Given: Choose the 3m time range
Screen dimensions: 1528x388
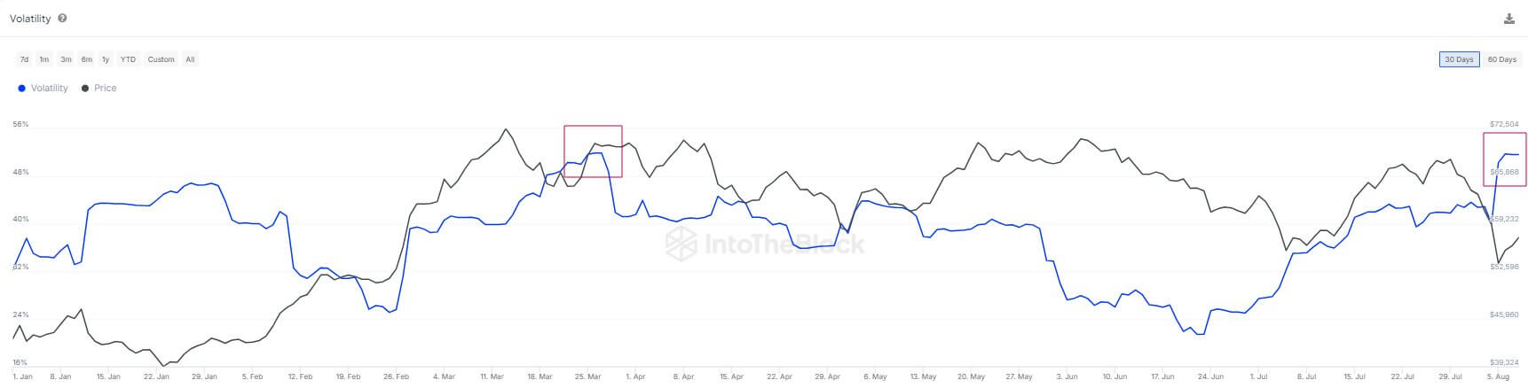Looking at the screenshot, I should pyautogui.click(x=66, y=59).
